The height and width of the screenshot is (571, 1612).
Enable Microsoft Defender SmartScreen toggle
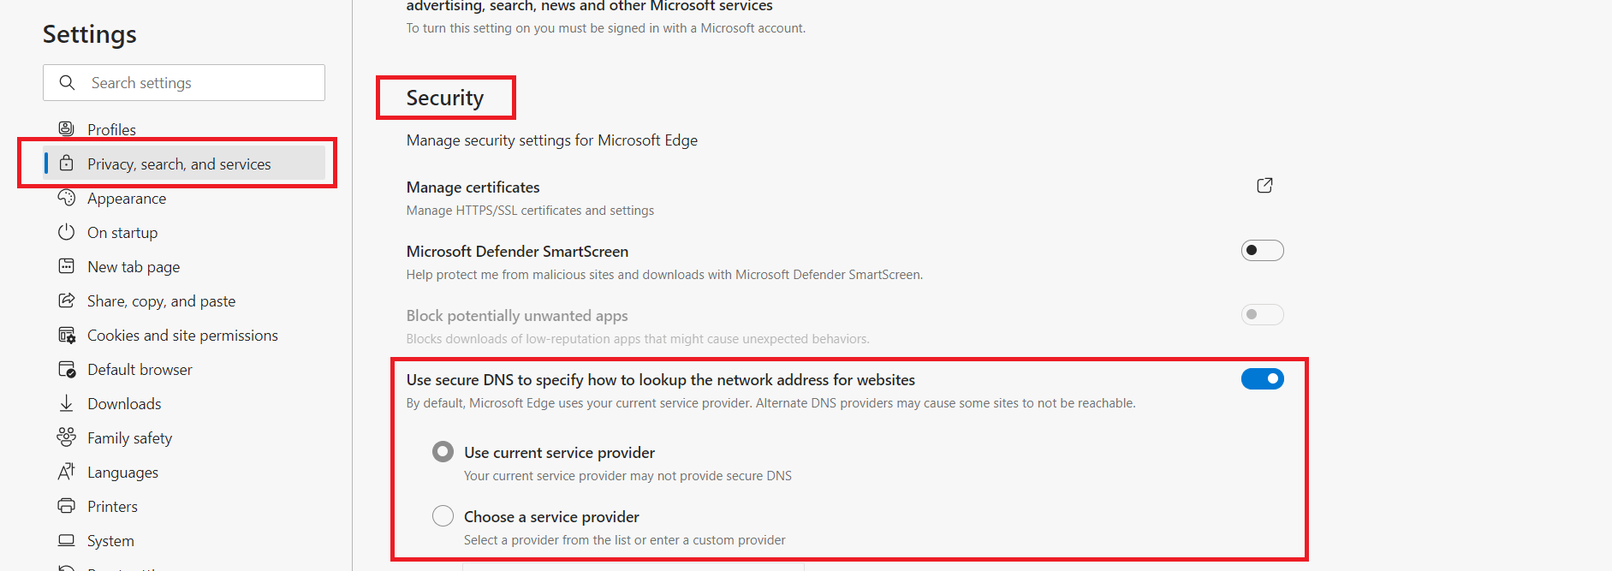(x=1262, y=251)
